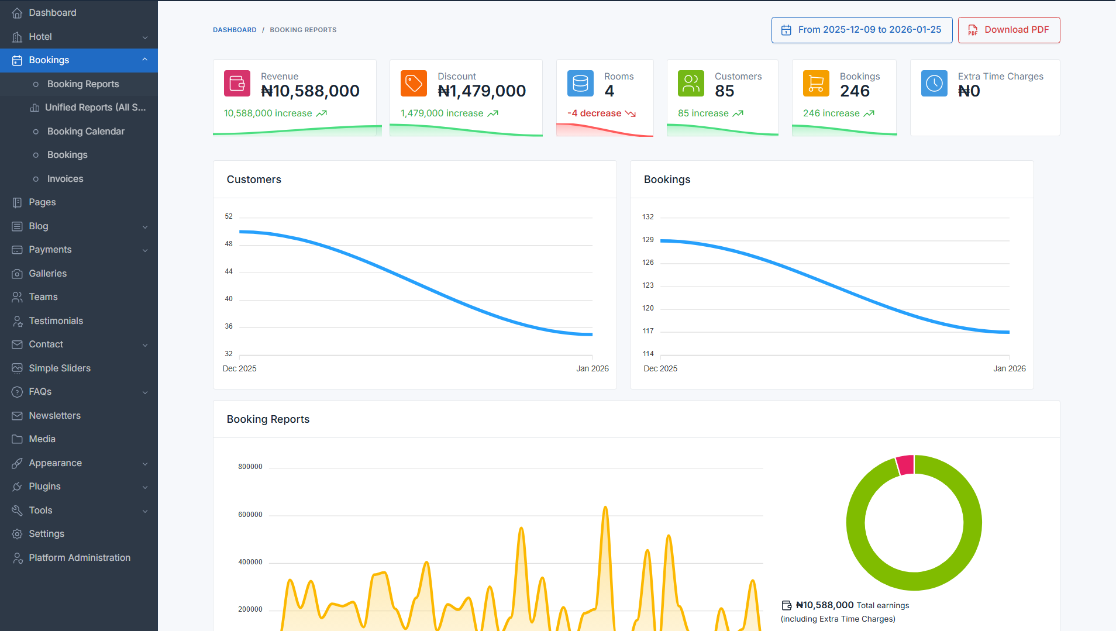Click the Settings gear icon in sidebar
Viewport: 1116px width, 631px height.
click(x=17, y=534)
